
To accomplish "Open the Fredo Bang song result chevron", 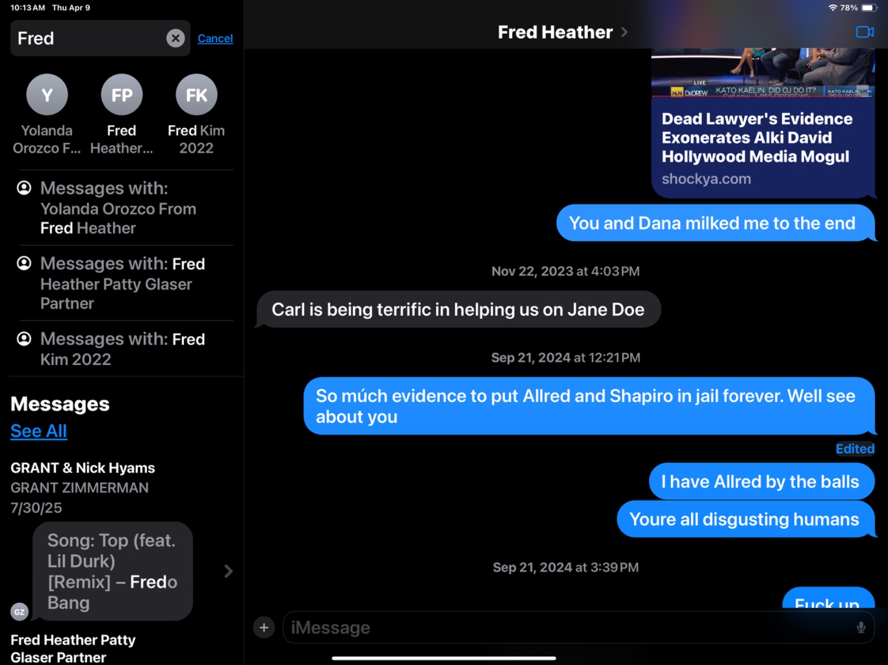I will [x=228, y=571].
